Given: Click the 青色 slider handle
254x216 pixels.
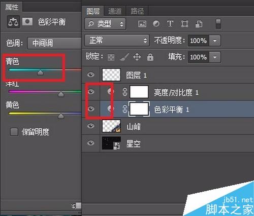Looking at the screenshot, I should pyautogui.click(x=40, y=73).
